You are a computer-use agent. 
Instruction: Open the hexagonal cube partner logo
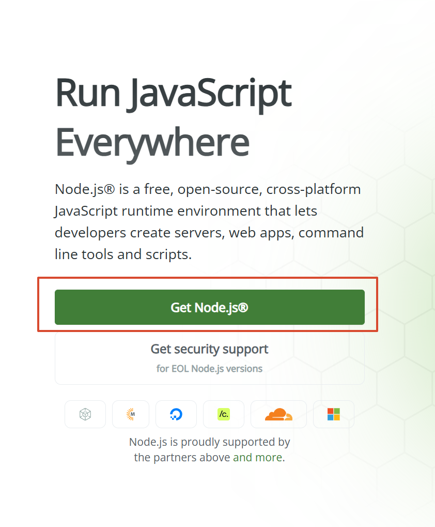tap(85, 414)
